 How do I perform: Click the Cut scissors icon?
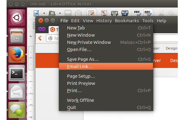[x=161, y=13]
